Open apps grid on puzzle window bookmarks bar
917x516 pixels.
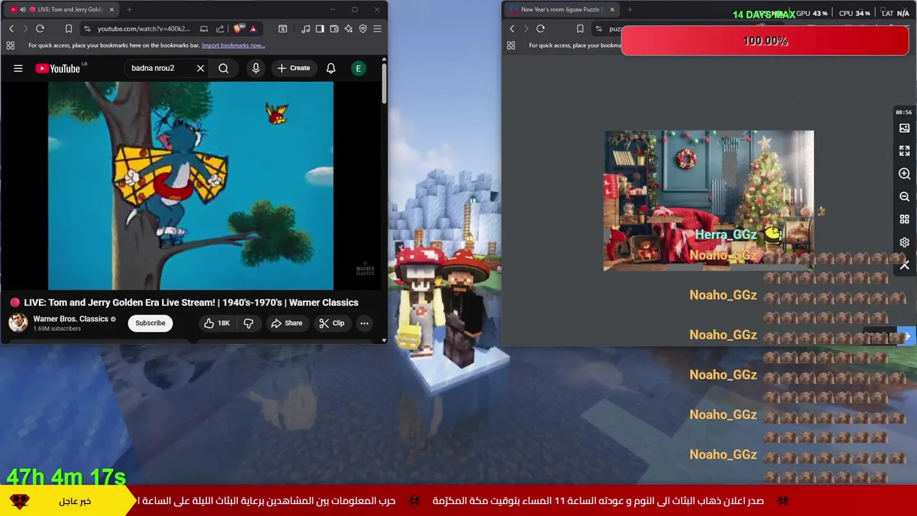[x=511, y=45]
